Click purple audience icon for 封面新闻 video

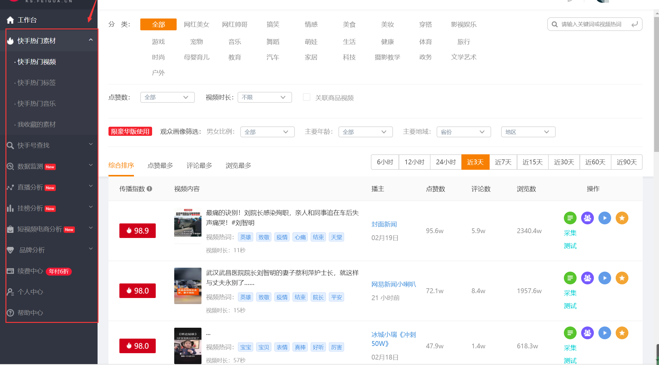[587, 218]
